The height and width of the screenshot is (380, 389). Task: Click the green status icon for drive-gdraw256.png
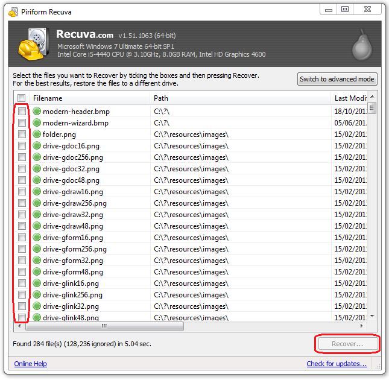point(37,203)
